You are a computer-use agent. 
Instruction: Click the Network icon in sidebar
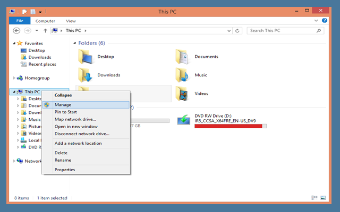click(x=20, y=161)
